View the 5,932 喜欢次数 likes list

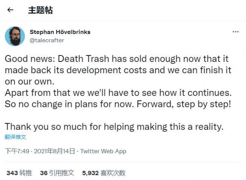click(104, 173)
